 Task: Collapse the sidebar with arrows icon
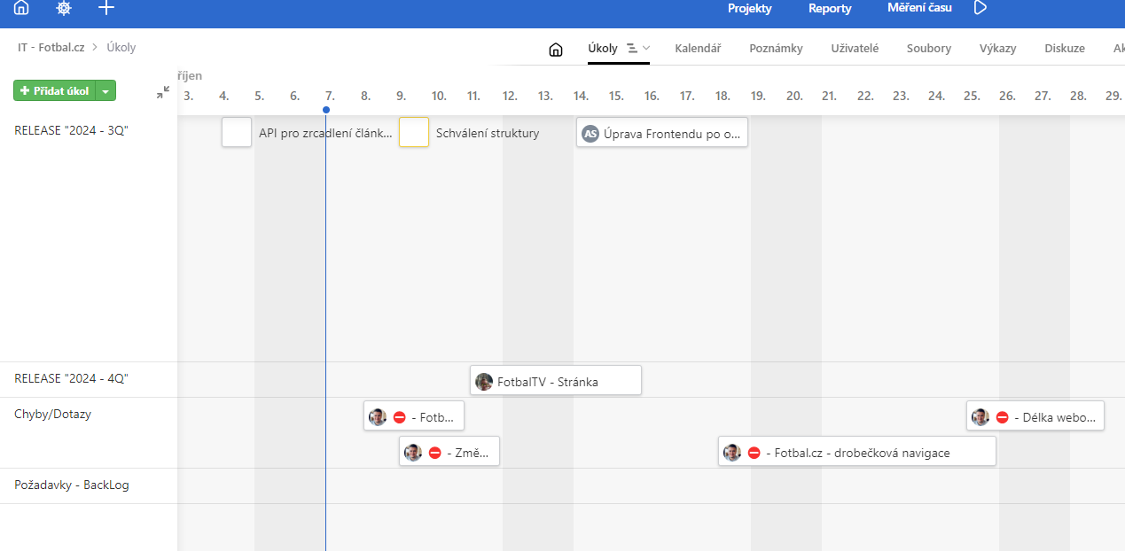coord(163,91)
